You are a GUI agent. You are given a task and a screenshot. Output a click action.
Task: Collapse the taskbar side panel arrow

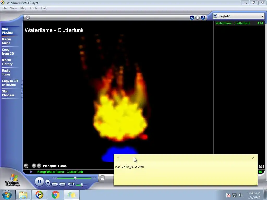click(x=22, y=90)
